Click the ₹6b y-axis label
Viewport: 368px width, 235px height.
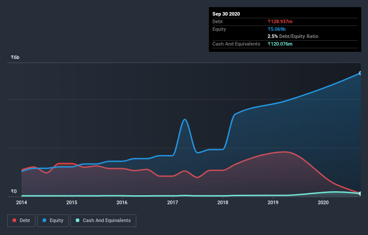(15, 57)
